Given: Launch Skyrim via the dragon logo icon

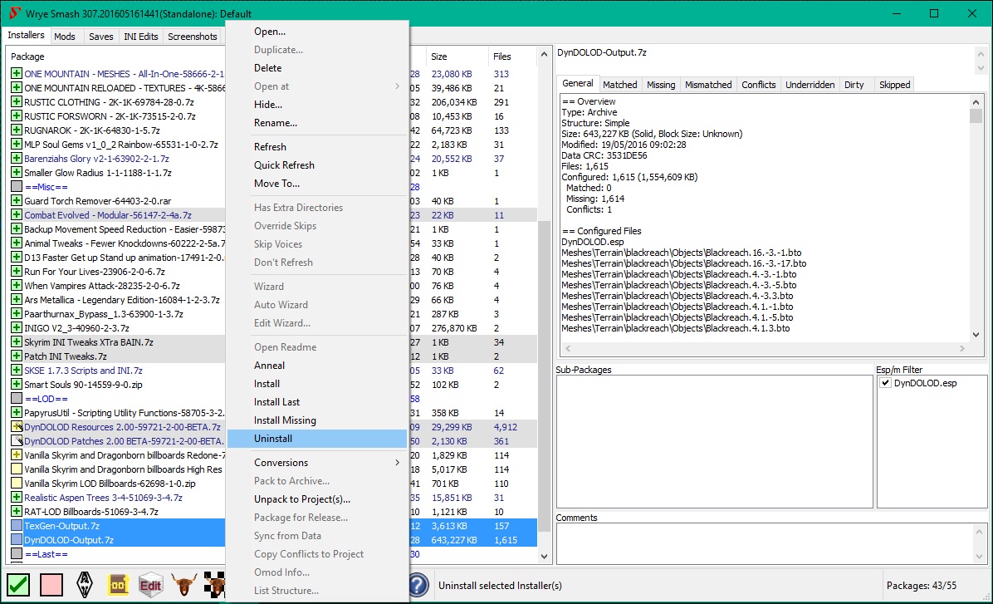Looking at the screenshot, I should click(x=85, y=585).
